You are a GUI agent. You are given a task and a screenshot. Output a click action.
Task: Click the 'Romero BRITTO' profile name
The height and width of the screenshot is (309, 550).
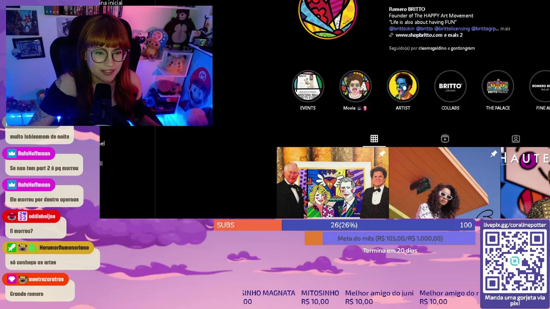(407, 9)
